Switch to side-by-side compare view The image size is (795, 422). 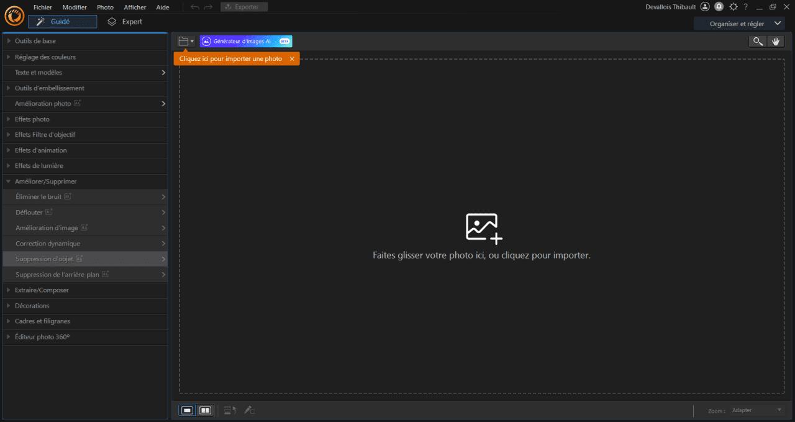[x=204, y=410]
